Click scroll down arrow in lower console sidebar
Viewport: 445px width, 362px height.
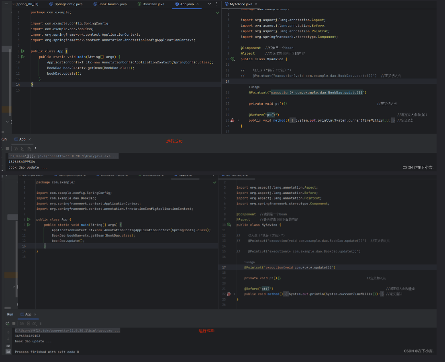pos(8,339)
